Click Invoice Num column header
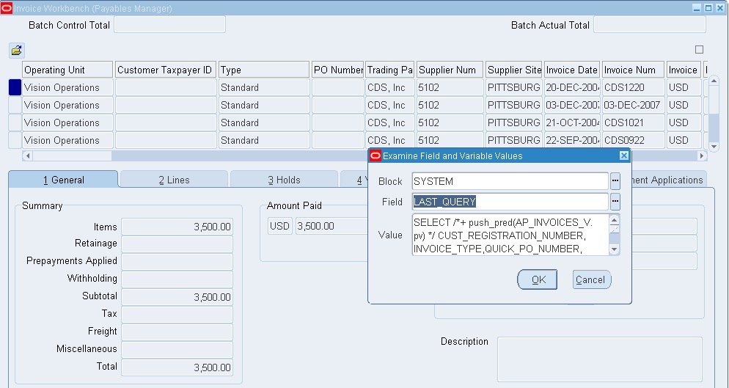Image resolution: width=729 pixels, height=388 pixels. click(633, 70)
